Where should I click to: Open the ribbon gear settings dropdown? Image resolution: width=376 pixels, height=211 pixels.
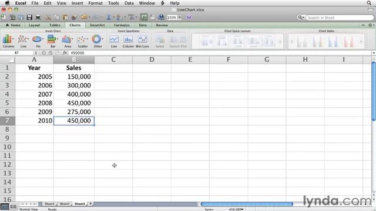point(371,25)
